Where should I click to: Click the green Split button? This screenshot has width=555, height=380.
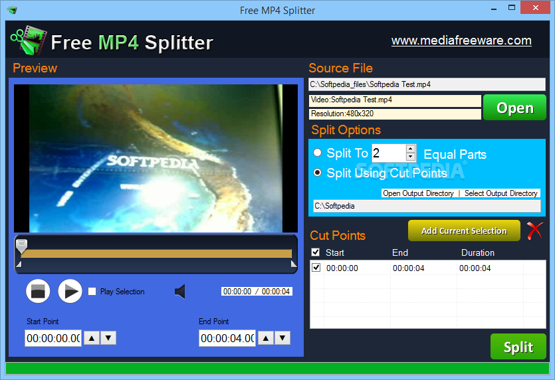pos(518,347)
